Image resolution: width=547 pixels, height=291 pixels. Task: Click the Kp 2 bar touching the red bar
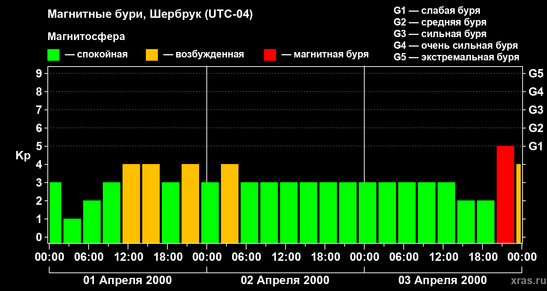pyautogui.click(x=486, y=222)
